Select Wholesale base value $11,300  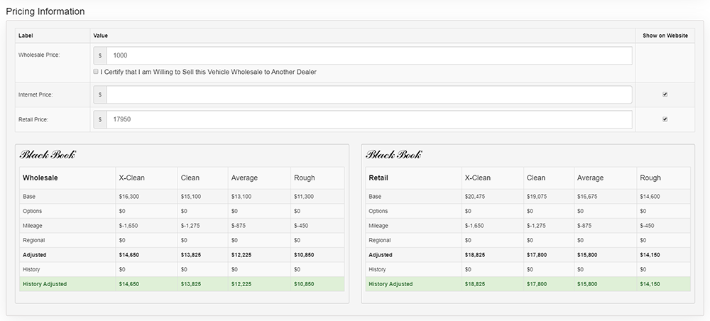point(303,197)
